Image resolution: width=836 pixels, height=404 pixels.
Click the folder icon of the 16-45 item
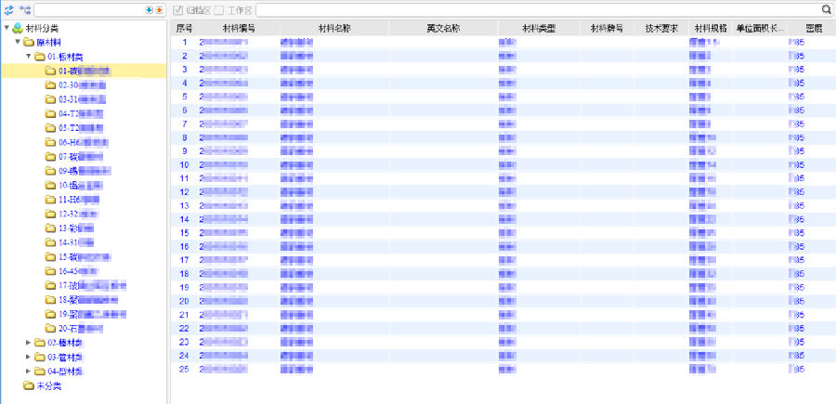tap(50, 271)
